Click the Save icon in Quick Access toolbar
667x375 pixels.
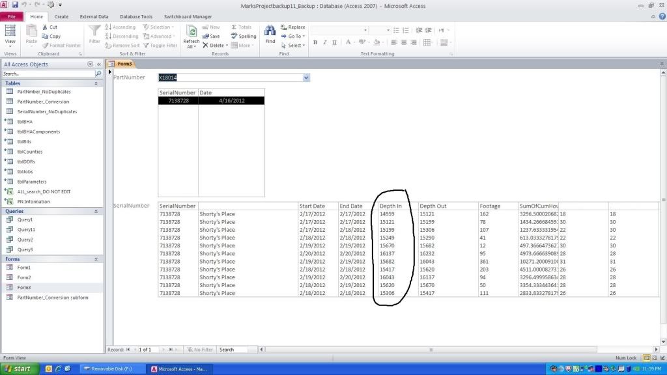coord(15,5)
